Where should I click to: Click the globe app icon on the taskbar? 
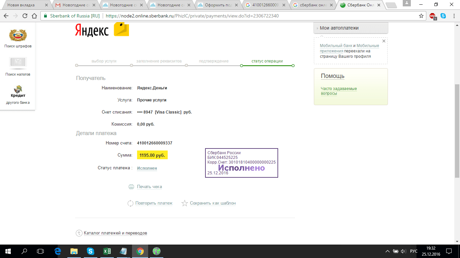point(157,251)
